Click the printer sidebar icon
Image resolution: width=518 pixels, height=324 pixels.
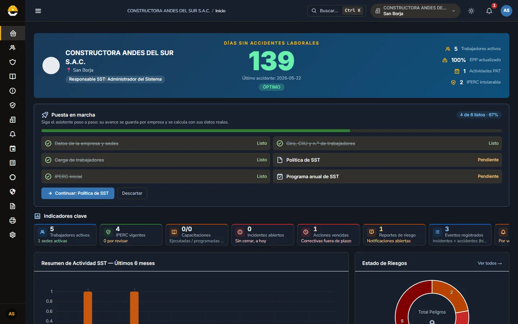[x=13, y=220]
